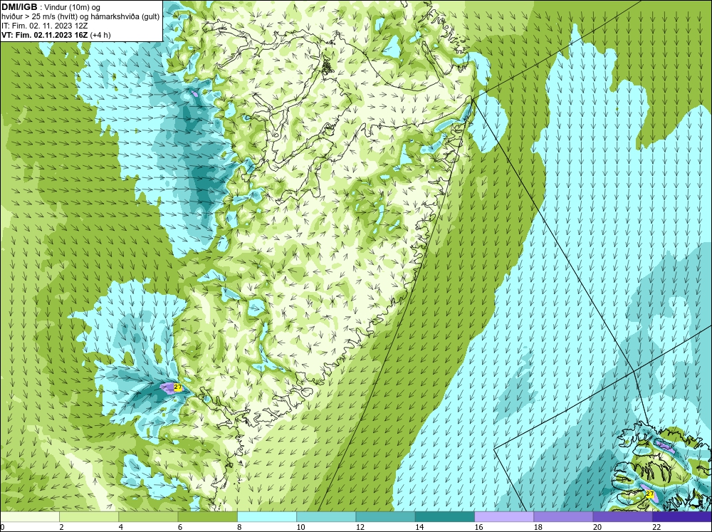The height and width of the screenshot is (532, 712).
Task: Click the '16' label under the legend
Action: [x=478, y=527]
